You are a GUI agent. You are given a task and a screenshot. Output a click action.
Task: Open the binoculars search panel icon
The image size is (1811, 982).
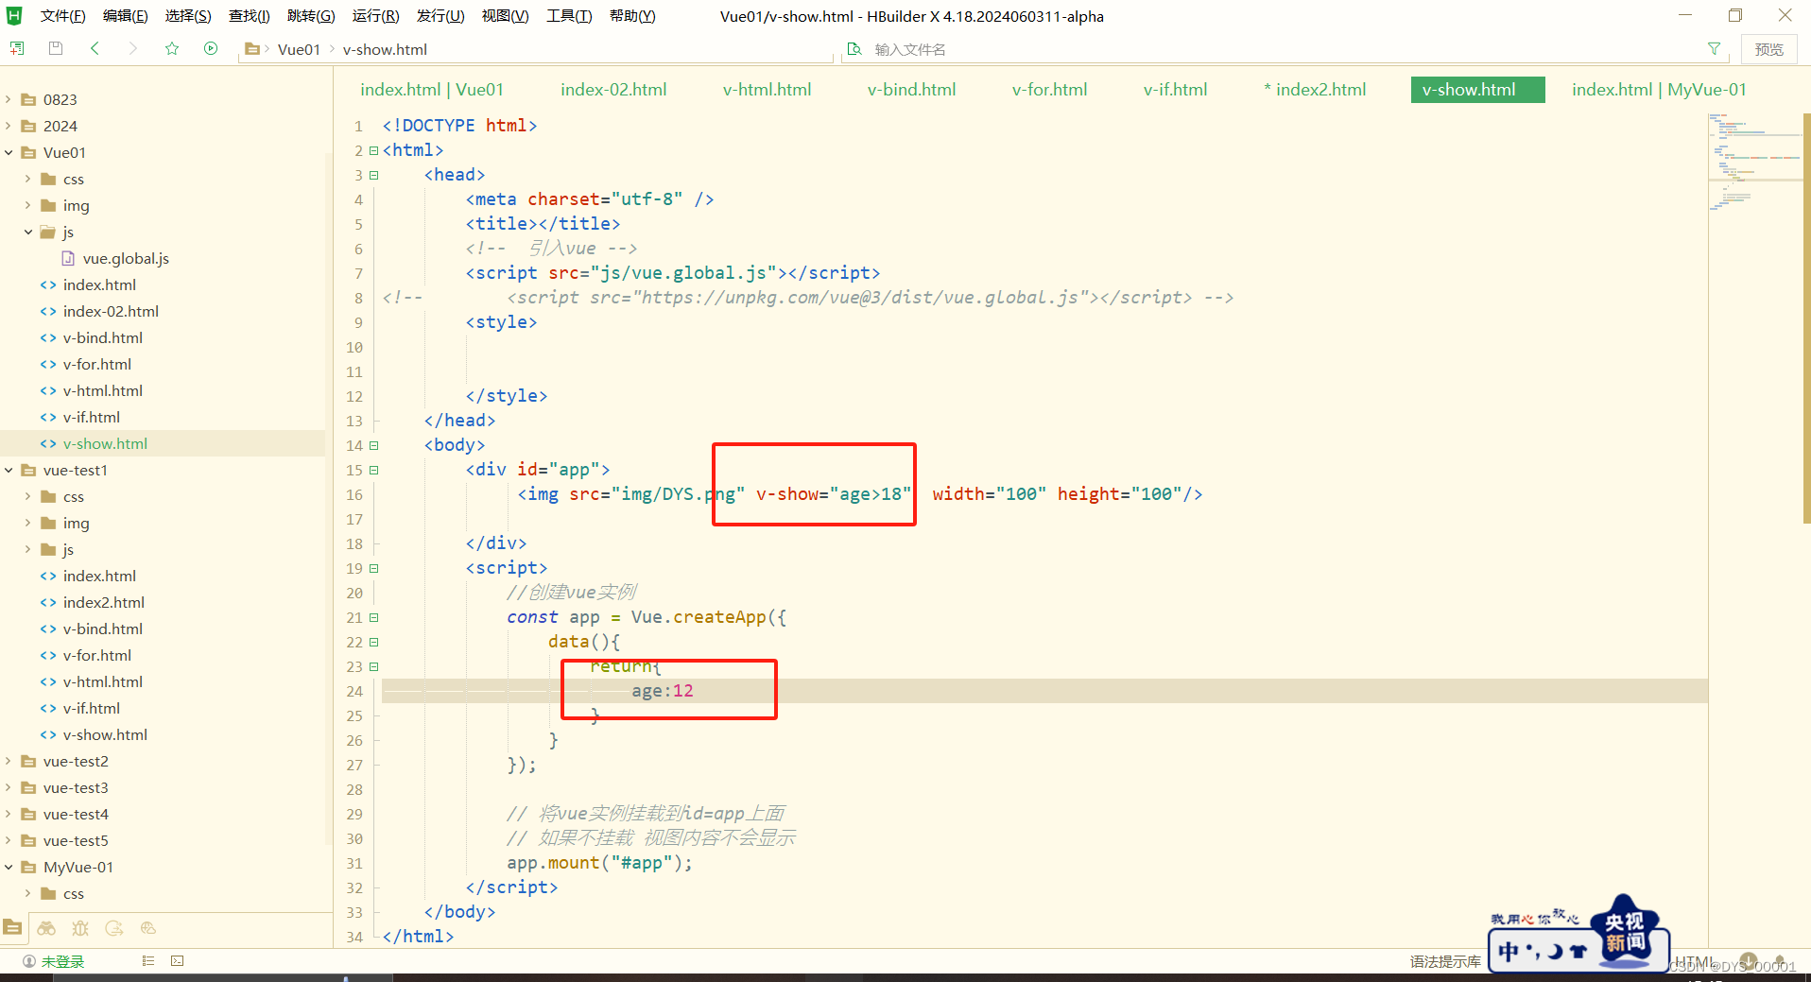click(x=46, y=928)
